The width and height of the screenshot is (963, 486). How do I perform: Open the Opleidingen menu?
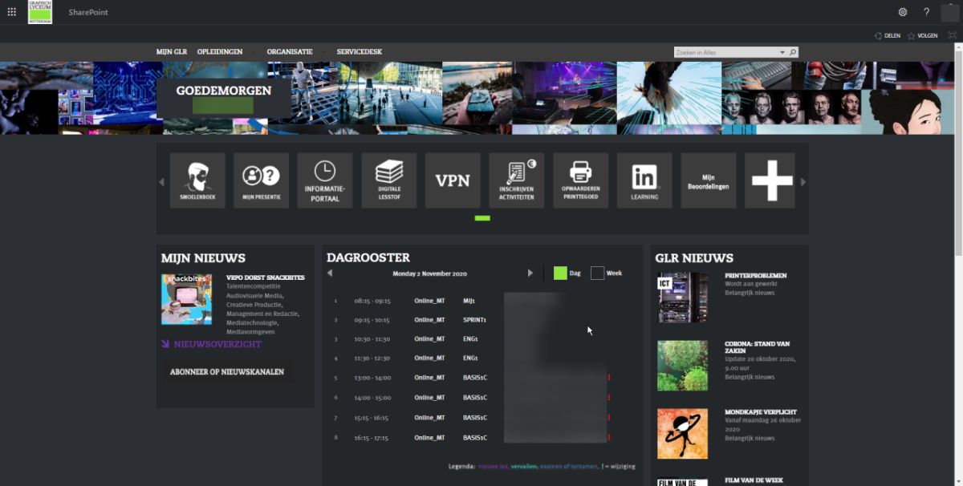(x=219, y=52)
